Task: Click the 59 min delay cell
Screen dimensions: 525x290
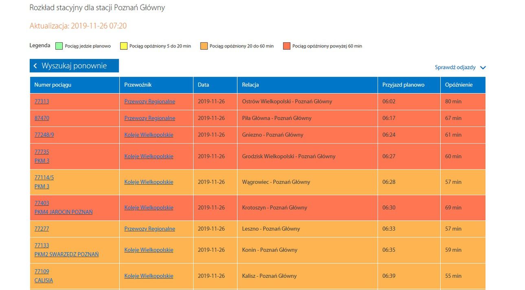Action: coord(463,250)
